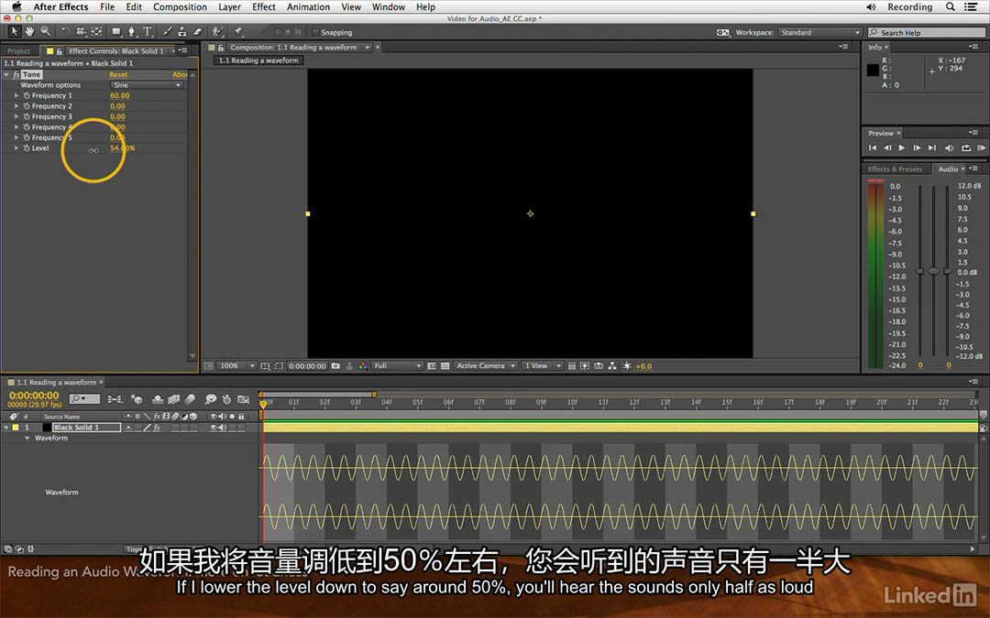Enable the Snapping checkbox
The image size is (990, 618).
click(315, 32)
